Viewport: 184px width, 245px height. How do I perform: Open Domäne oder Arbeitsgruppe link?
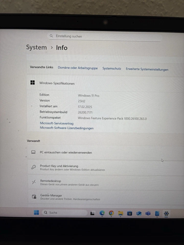78,68
